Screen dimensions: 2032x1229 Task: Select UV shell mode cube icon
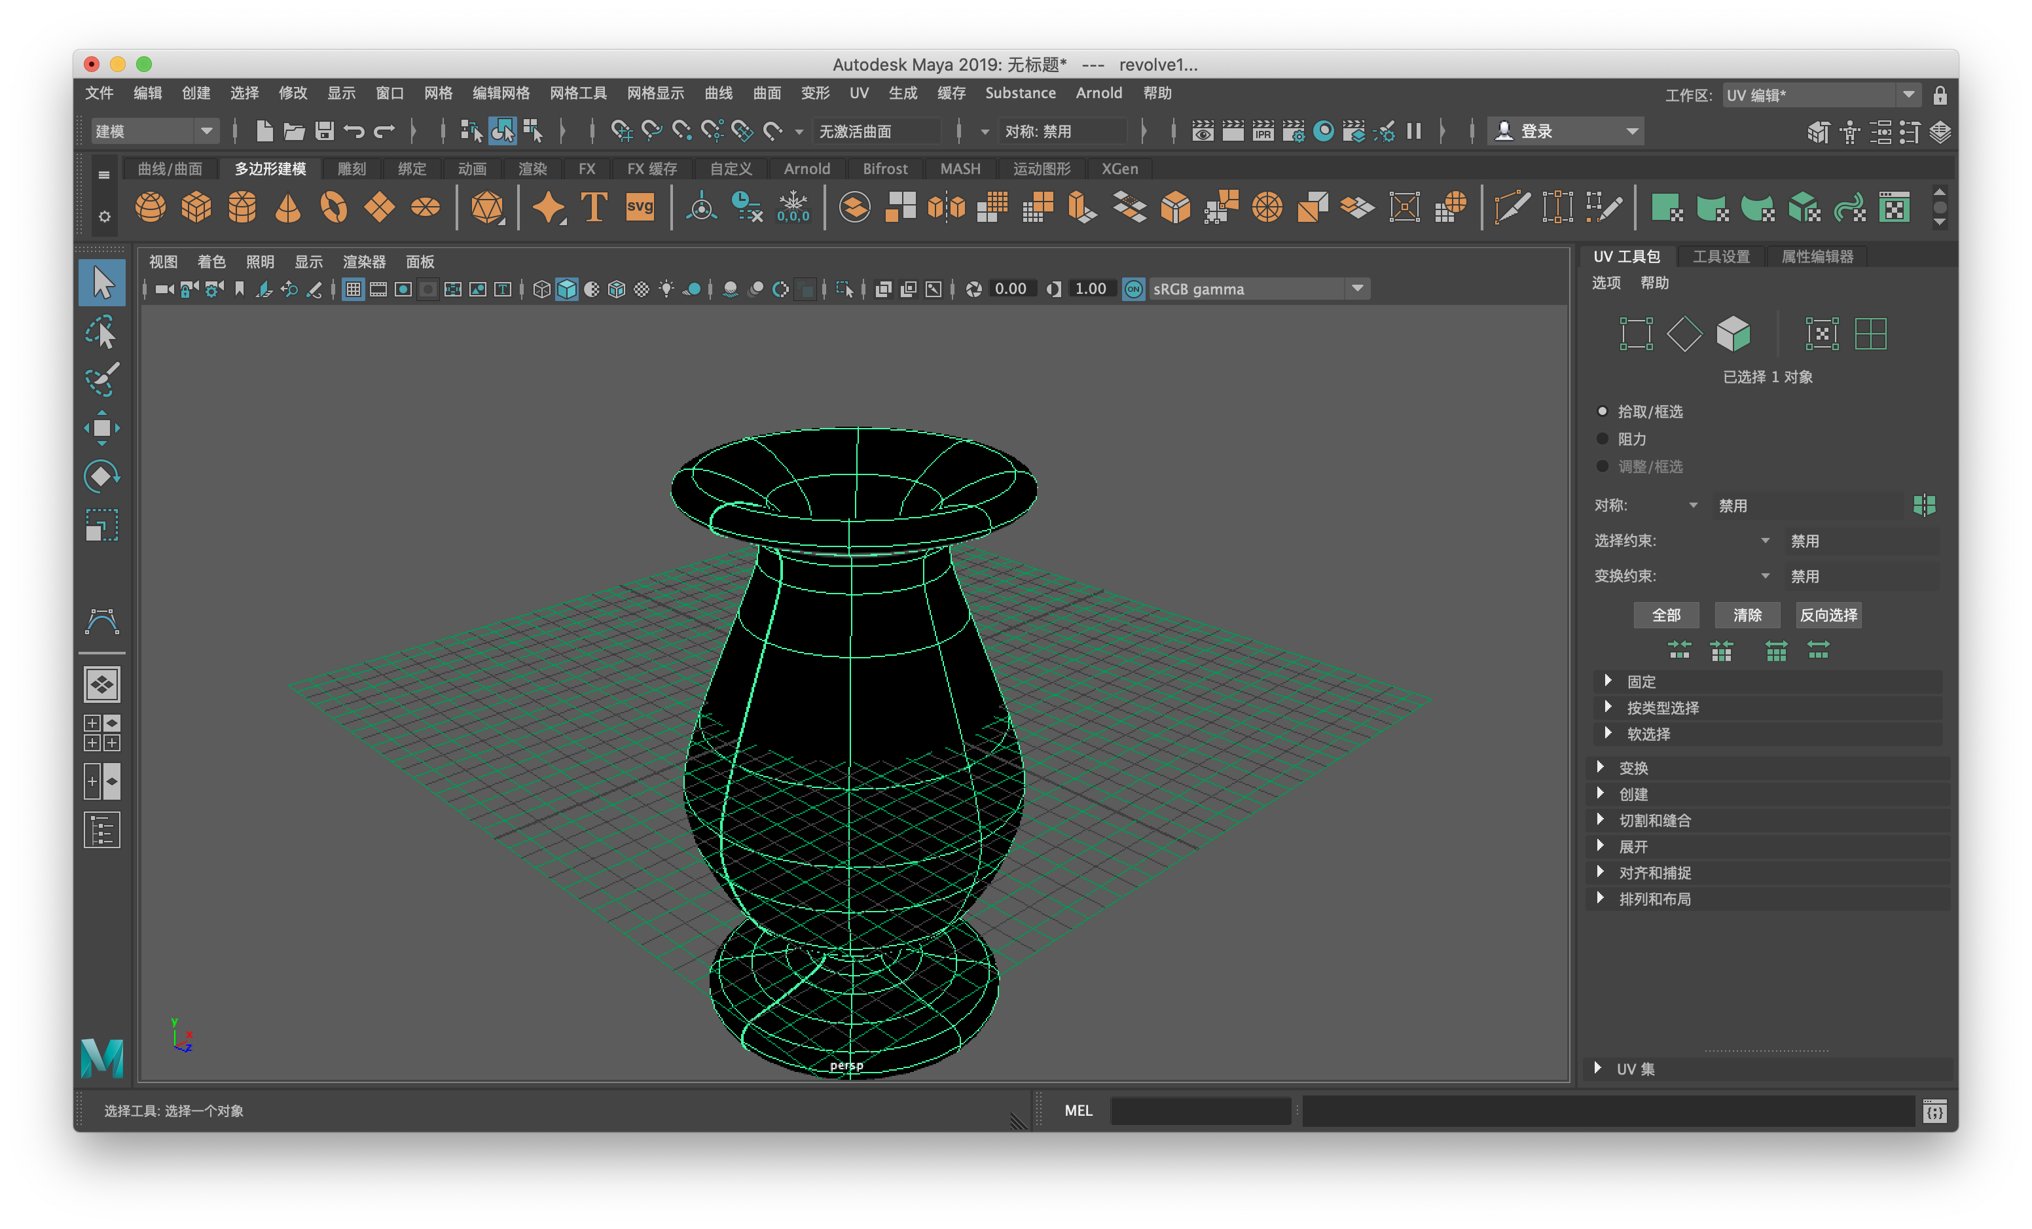coord(1733,333)
